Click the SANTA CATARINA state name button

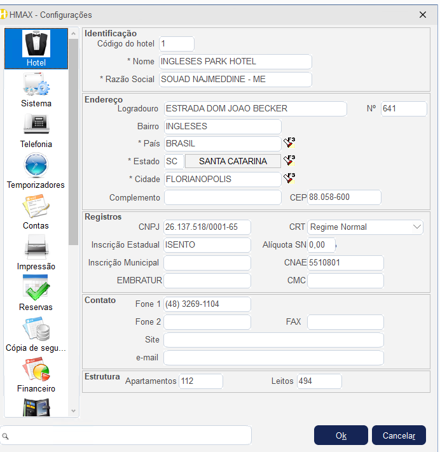[233, 161]
